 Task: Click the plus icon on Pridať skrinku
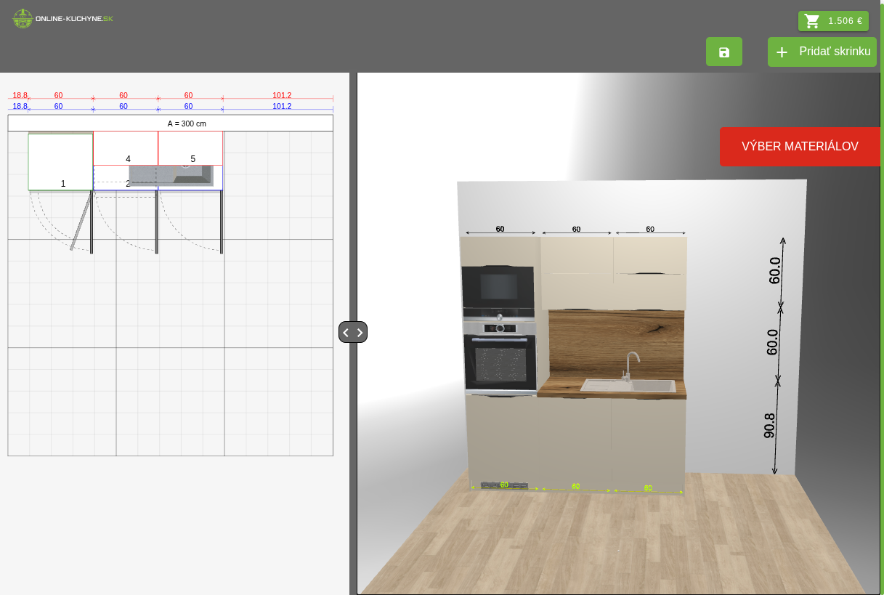(x=782, y=52)
